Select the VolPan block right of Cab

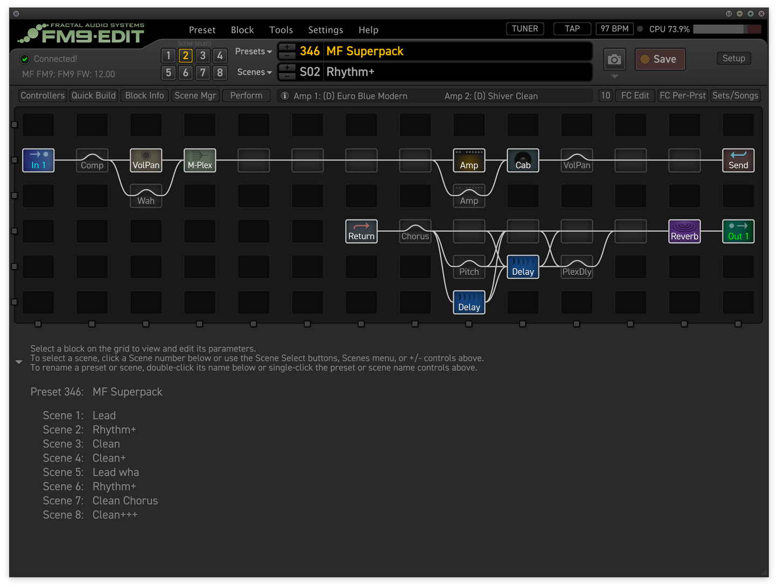click(x=577, y=160)
